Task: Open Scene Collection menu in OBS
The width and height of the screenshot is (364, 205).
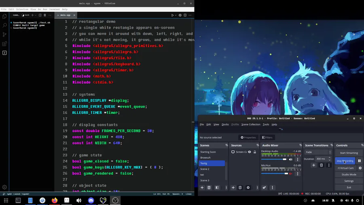Action: [x=251, y=124]
